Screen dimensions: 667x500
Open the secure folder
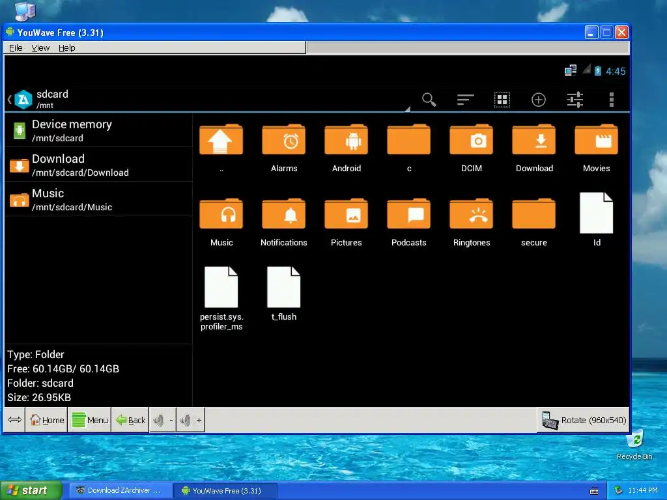[x=534, y=223]
